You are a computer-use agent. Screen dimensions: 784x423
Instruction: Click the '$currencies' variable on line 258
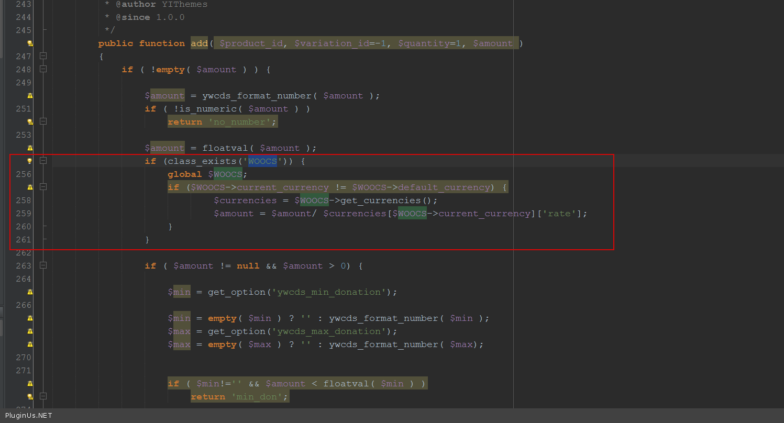[245, 201]
